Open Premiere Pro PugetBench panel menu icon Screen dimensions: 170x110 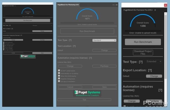click(x=155, y=10)
